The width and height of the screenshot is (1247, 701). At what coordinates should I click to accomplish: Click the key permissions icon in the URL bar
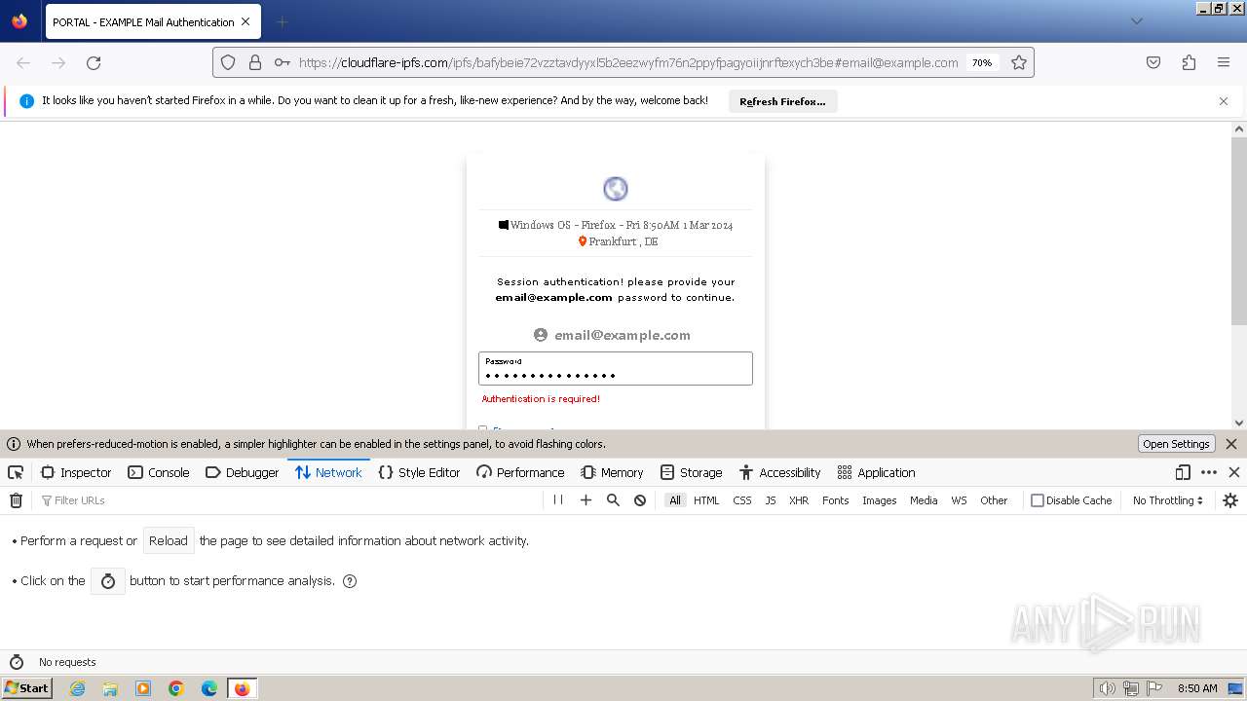(x=282, y=62)
